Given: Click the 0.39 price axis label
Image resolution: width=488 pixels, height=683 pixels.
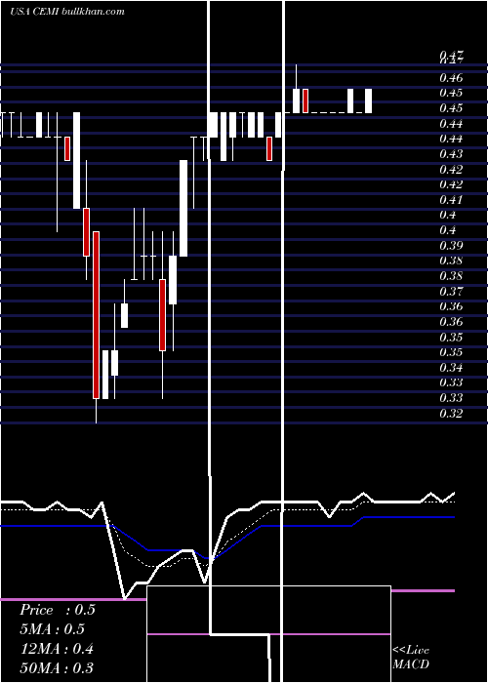Looking at the screenshot, I should tap(451, 245).
